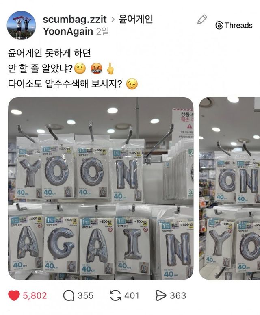View the 401 reposts count
260x315 pixels.
(x=132, y=295)
